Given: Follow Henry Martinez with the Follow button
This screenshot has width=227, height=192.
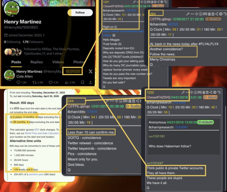Looking at the screenshot, I should pyautogui.click(x=80, y=13).
